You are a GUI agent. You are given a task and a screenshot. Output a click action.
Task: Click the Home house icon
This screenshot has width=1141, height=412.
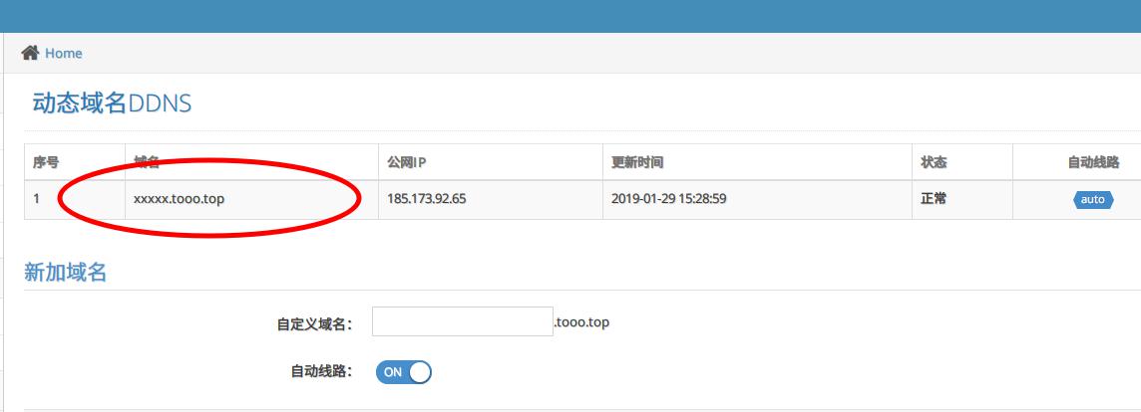click(30, 53)
